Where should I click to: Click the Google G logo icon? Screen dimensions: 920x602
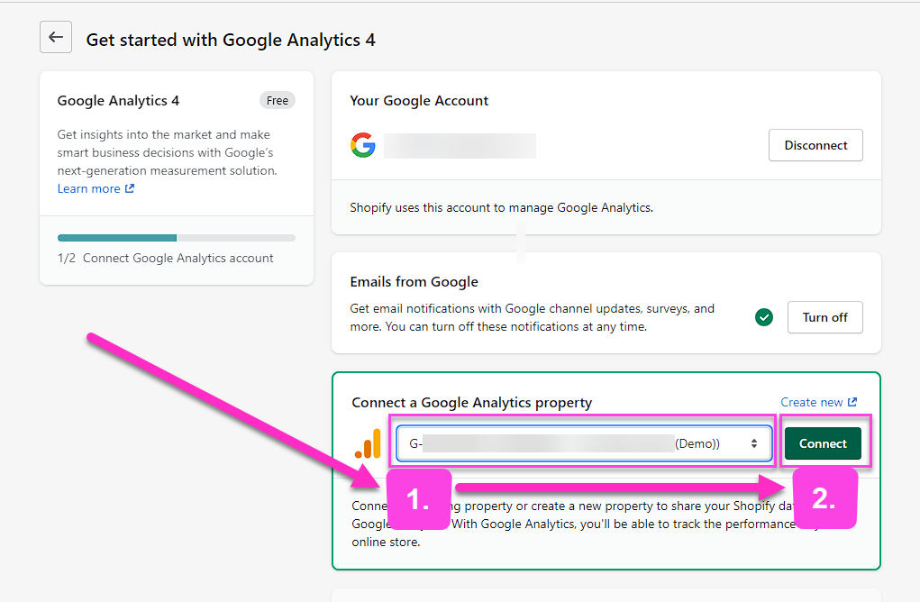362,145
